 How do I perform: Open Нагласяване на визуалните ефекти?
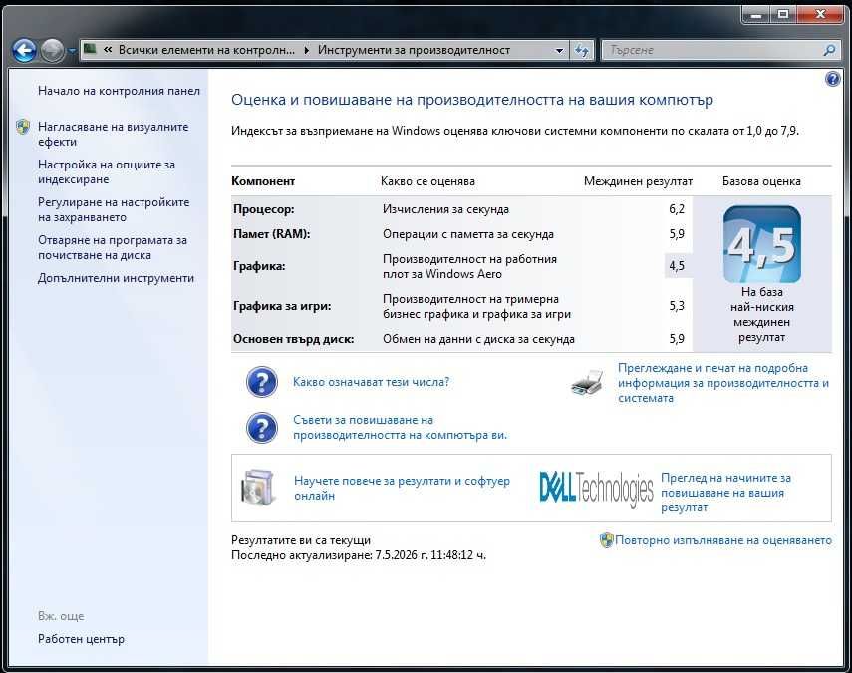click(x=113, y=134)
